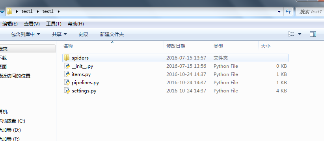
Task: Click the settings.py file name
Action: (84, 91)
